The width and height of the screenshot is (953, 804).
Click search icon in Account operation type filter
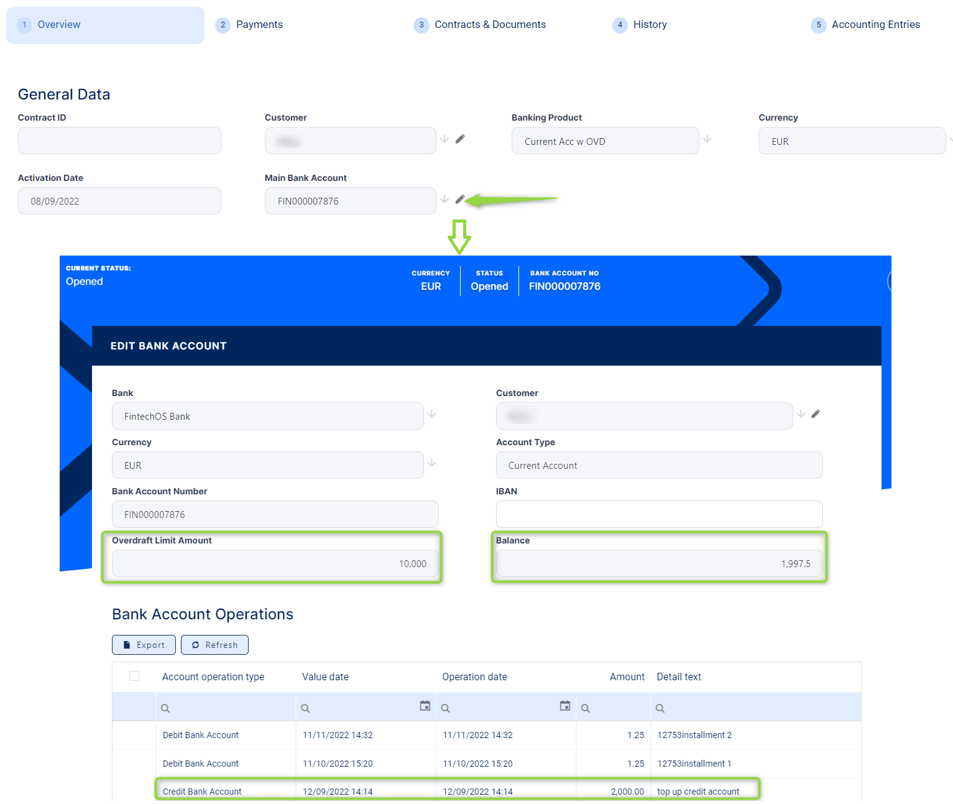[x=165, y=708]
